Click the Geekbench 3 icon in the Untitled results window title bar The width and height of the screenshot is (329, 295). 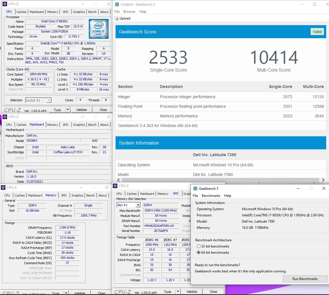117,4
